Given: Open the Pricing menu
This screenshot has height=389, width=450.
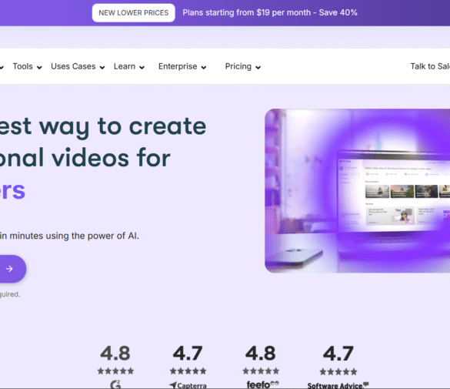Looking at the screenshot, I should pyautogui.click(x=238, y=66).
